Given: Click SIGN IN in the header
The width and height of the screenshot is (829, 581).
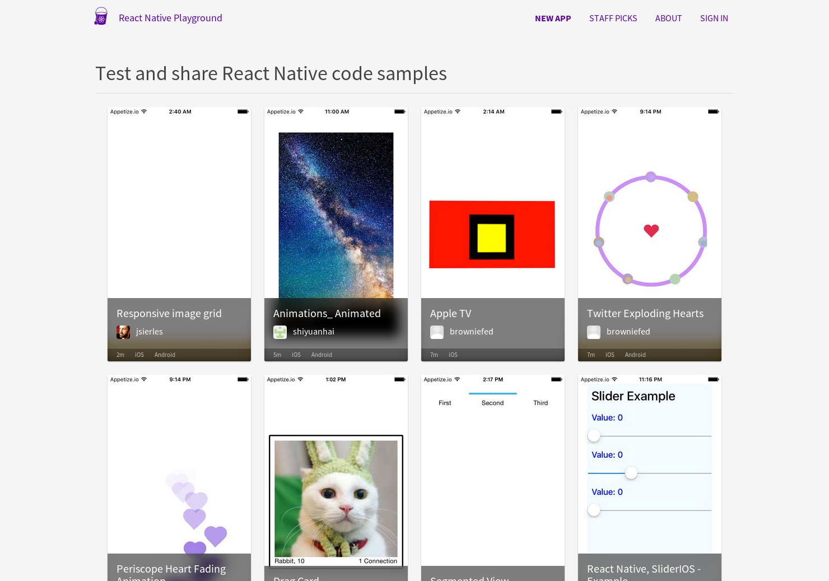Looking at the screenshot, I should click(x=714, y=18).
